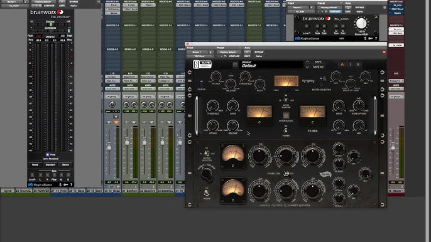Select next preset with down arrow beside Save As

tap(307, 67)
